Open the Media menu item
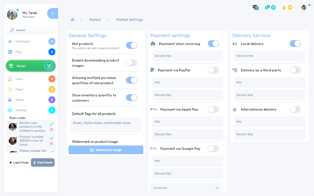This screenshot has width=314, height=196. pyautogui.click(x=19, y=100)
